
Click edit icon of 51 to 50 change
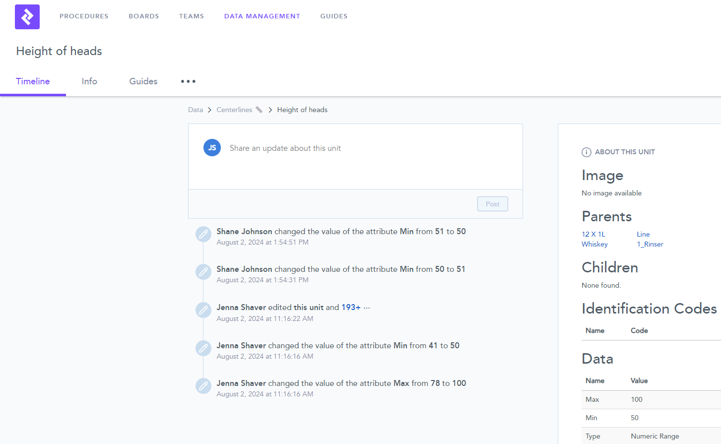[203, 234]
